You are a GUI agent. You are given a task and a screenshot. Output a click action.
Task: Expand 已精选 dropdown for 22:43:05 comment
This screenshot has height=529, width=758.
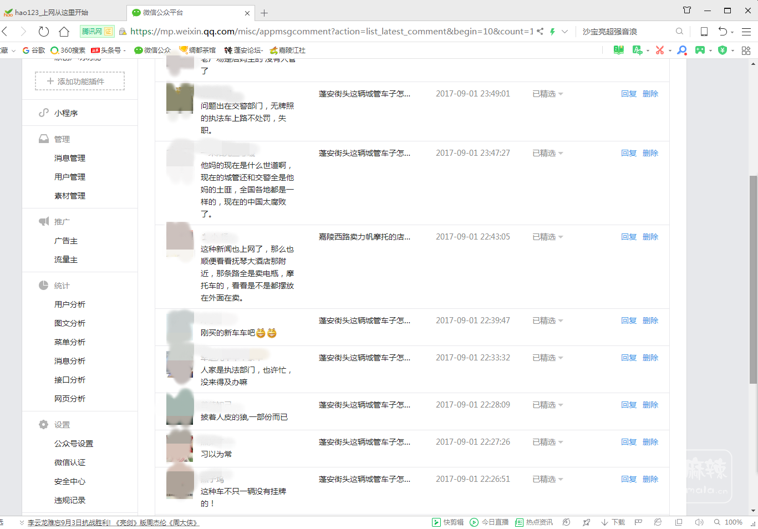(547, 237)
